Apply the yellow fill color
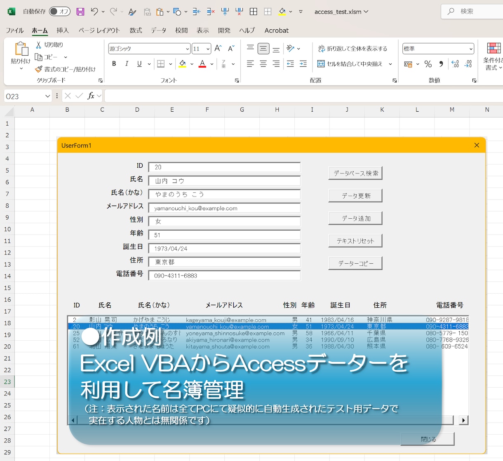503x461 pixels. click(182, 64)
